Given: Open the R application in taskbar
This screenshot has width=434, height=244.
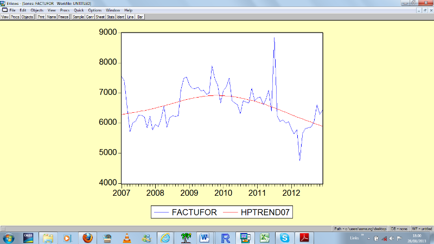Looking at the screenshot, I should 225,238.
